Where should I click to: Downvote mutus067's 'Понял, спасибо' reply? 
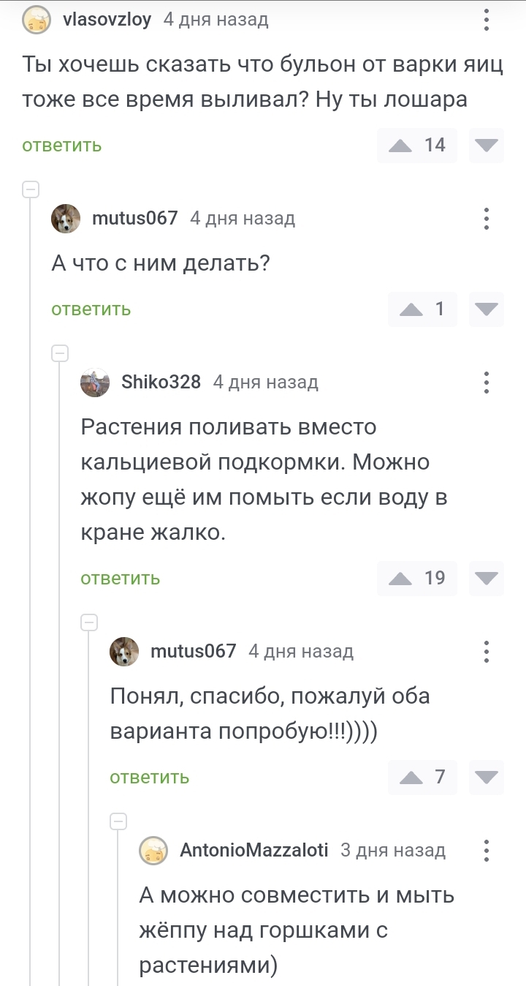pyautogui.click(x=486, y=777)
